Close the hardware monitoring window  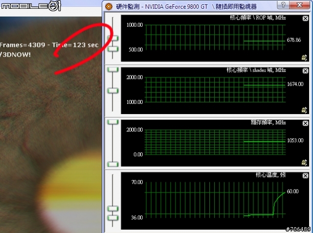click(299, 5)
